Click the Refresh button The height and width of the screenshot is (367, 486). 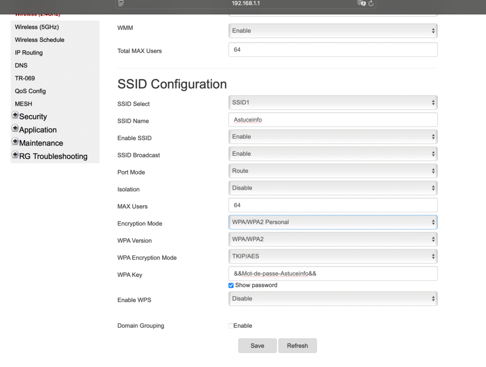[x=298, y=346]
